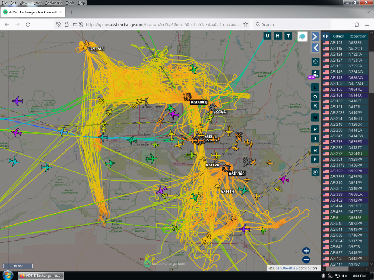Open the History menu
This screenshot has height=280, width=374.
point(36,3)
